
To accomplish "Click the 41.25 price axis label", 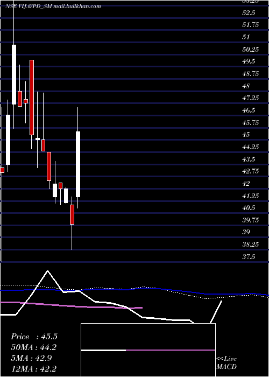I will pos(251,196).
